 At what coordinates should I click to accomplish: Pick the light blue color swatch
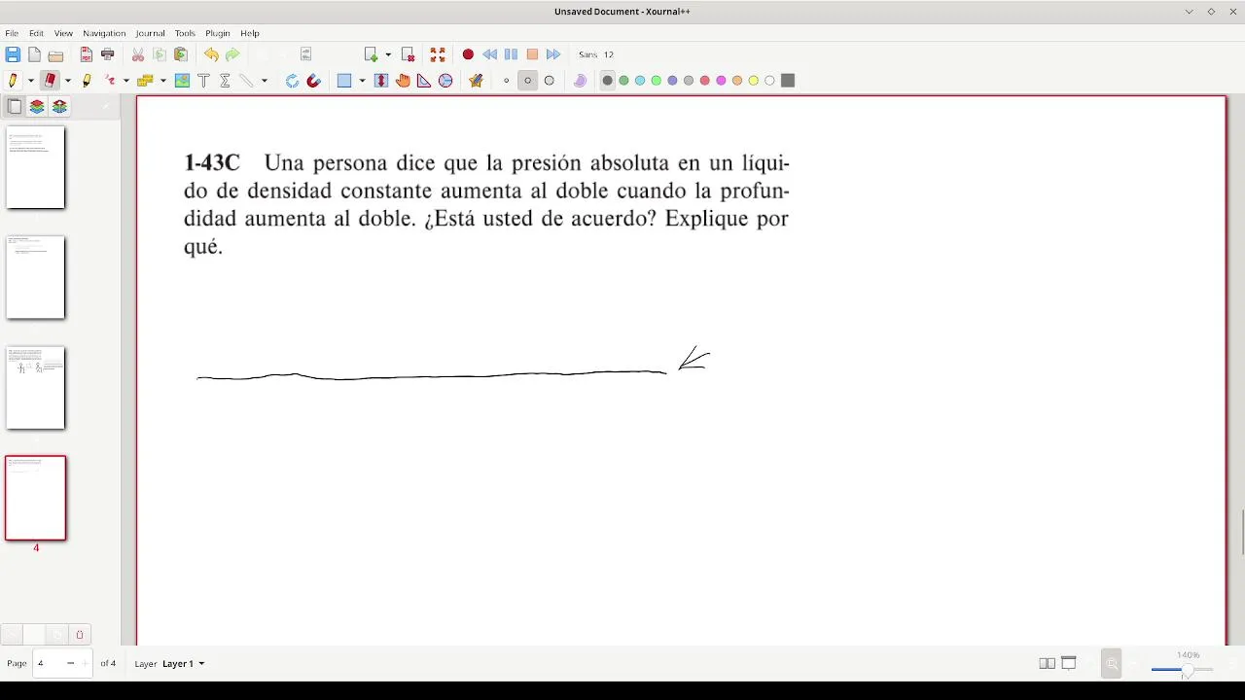pyautogui.click(x=640, y=81)
